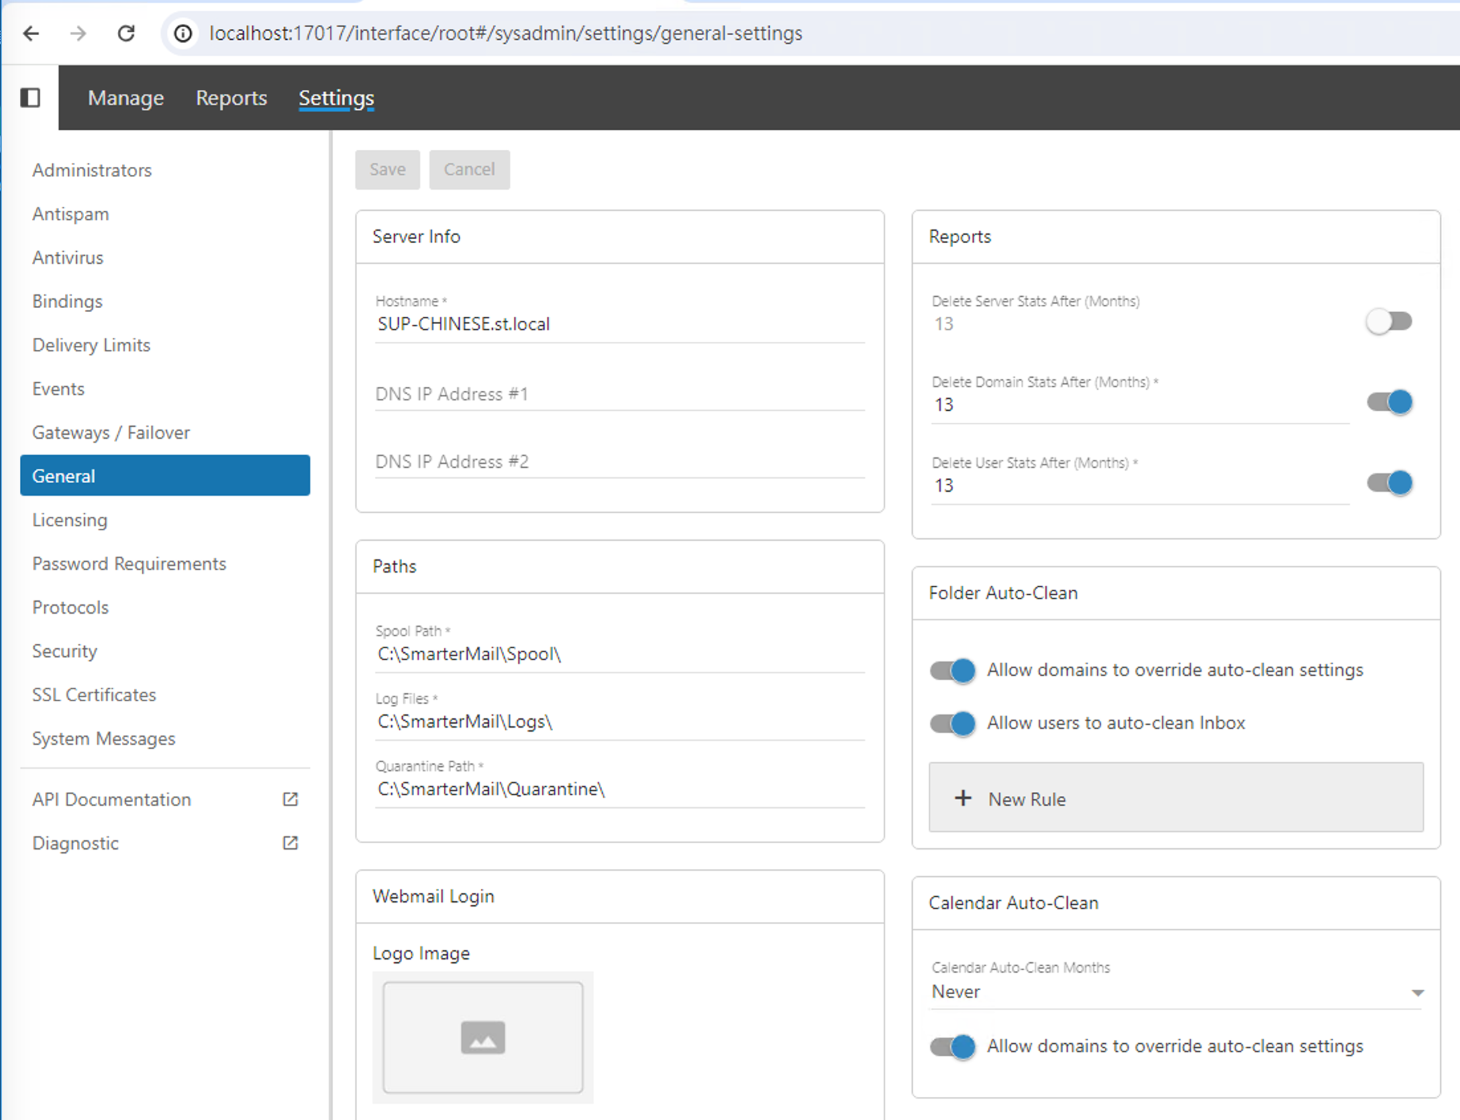Switch to the Manage tab
1460x1120 pixels.
[126, 98]
